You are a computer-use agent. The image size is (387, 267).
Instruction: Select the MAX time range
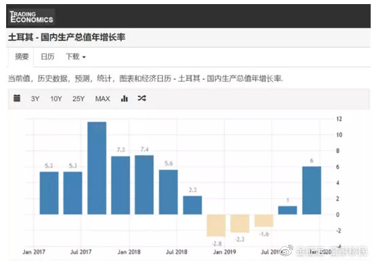(103, 99)
